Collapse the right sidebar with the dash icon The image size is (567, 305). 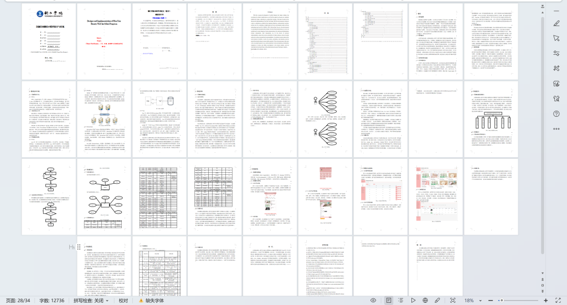click(x=556, y=11)
